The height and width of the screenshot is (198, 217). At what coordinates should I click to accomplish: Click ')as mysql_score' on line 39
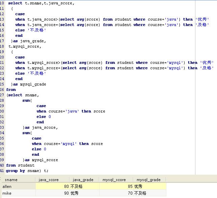coord(40,160)
